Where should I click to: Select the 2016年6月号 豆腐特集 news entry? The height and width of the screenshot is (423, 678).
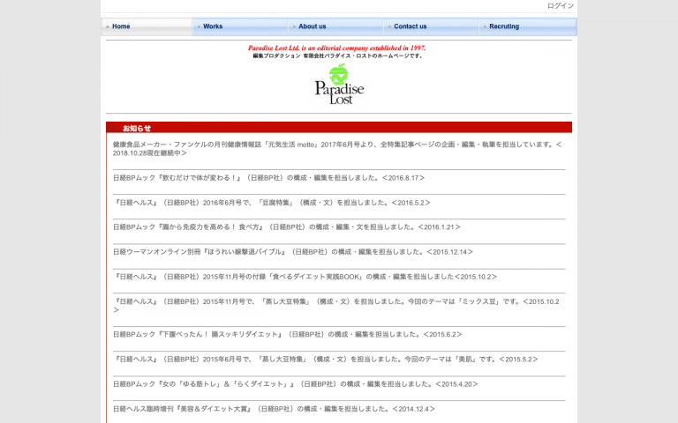click(x=272, y=203)
